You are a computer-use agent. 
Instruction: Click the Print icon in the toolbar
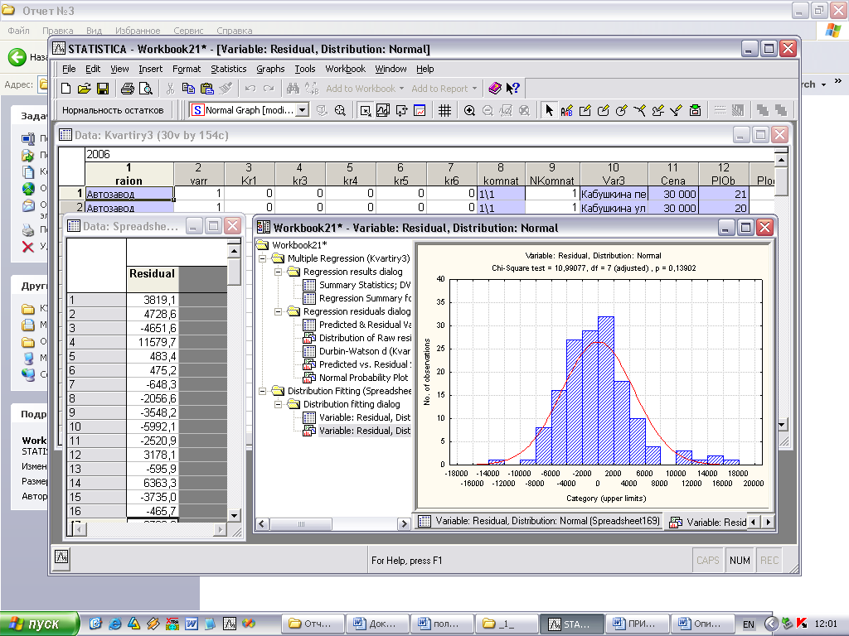[127, 89]
